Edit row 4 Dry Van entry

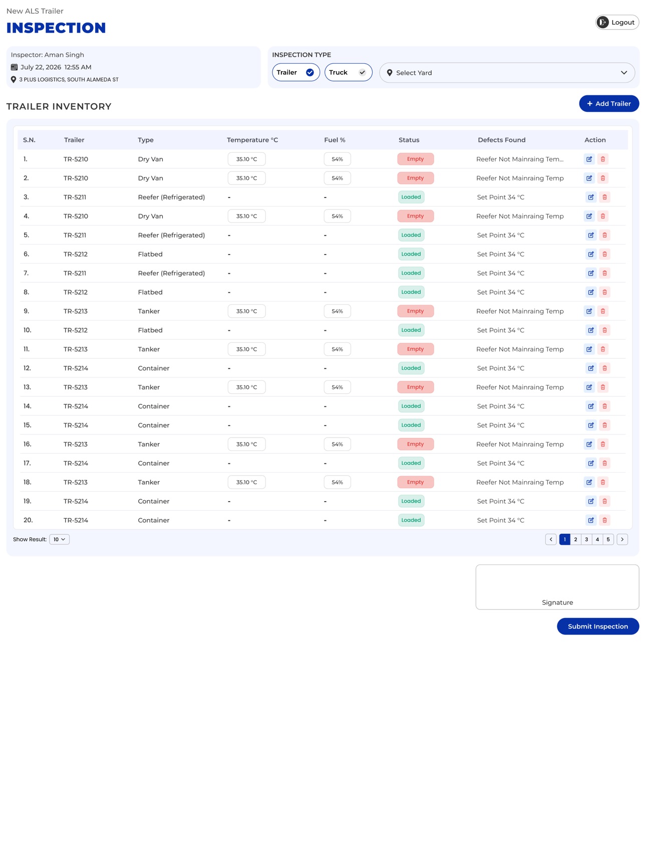click(589, 216)
